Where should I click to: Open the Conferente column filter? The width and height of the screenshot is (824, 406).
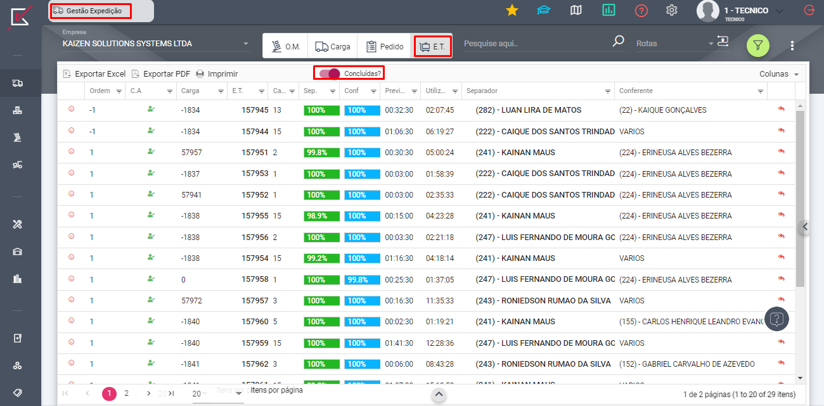761,91
